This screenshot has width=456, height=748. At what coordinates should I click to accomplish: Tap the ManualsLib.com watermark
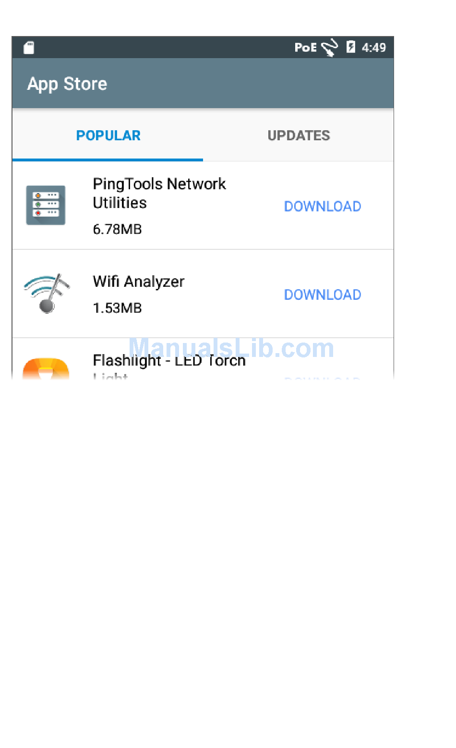click(x=231, y=348)
